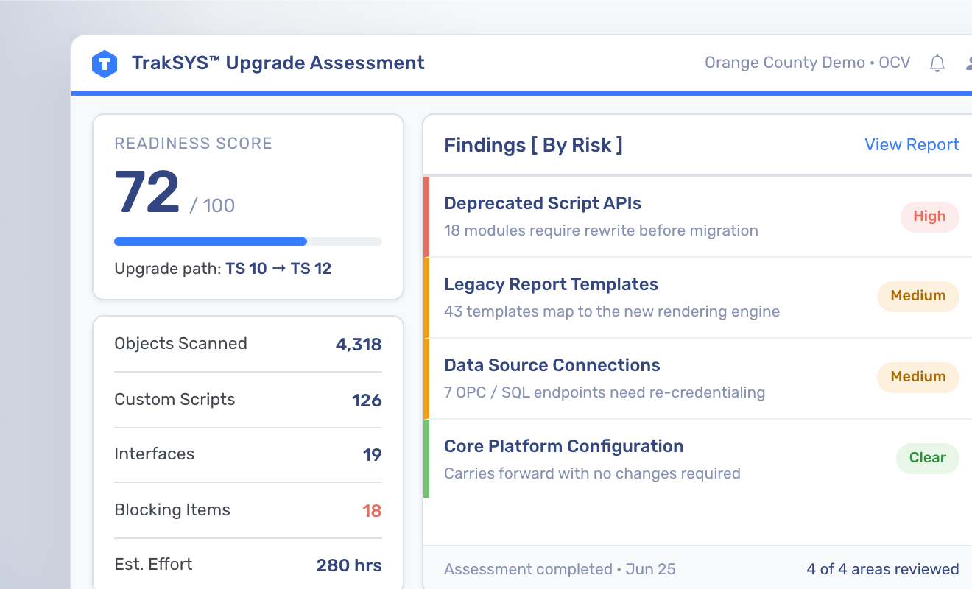Open notifications via the bell icon

click(937, 63)
